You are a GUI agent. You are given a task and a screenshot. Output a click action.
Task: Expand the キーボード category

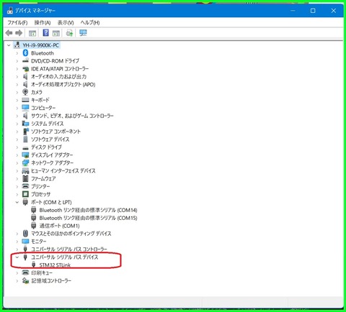point(17,100)
